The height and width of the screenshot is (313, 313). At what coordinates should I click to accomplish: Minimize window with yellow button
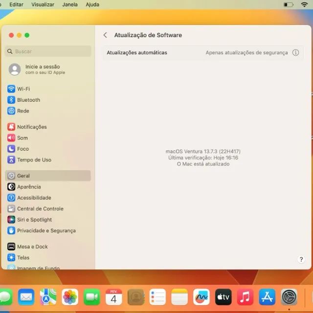(x=19, y=35)
